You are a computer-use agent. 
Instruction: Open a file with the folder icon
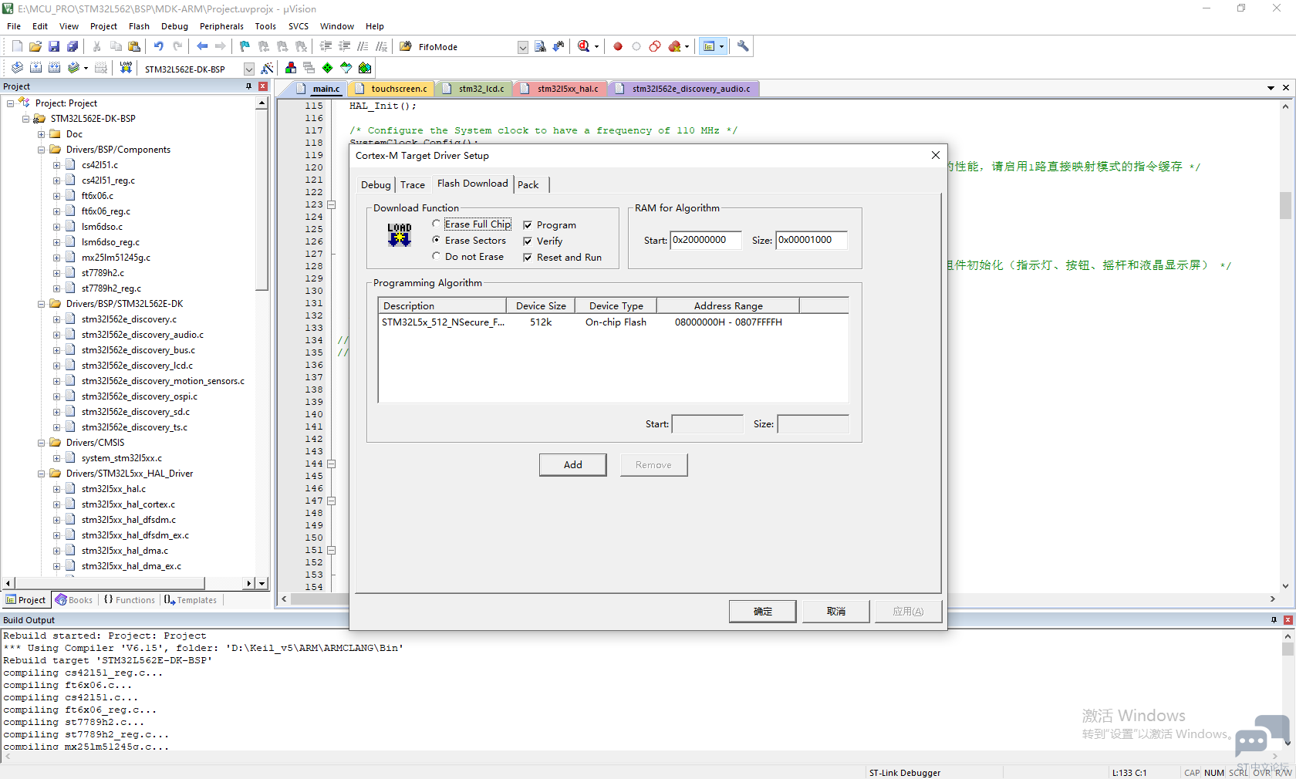pyautogui.click(x=35, y=46)
